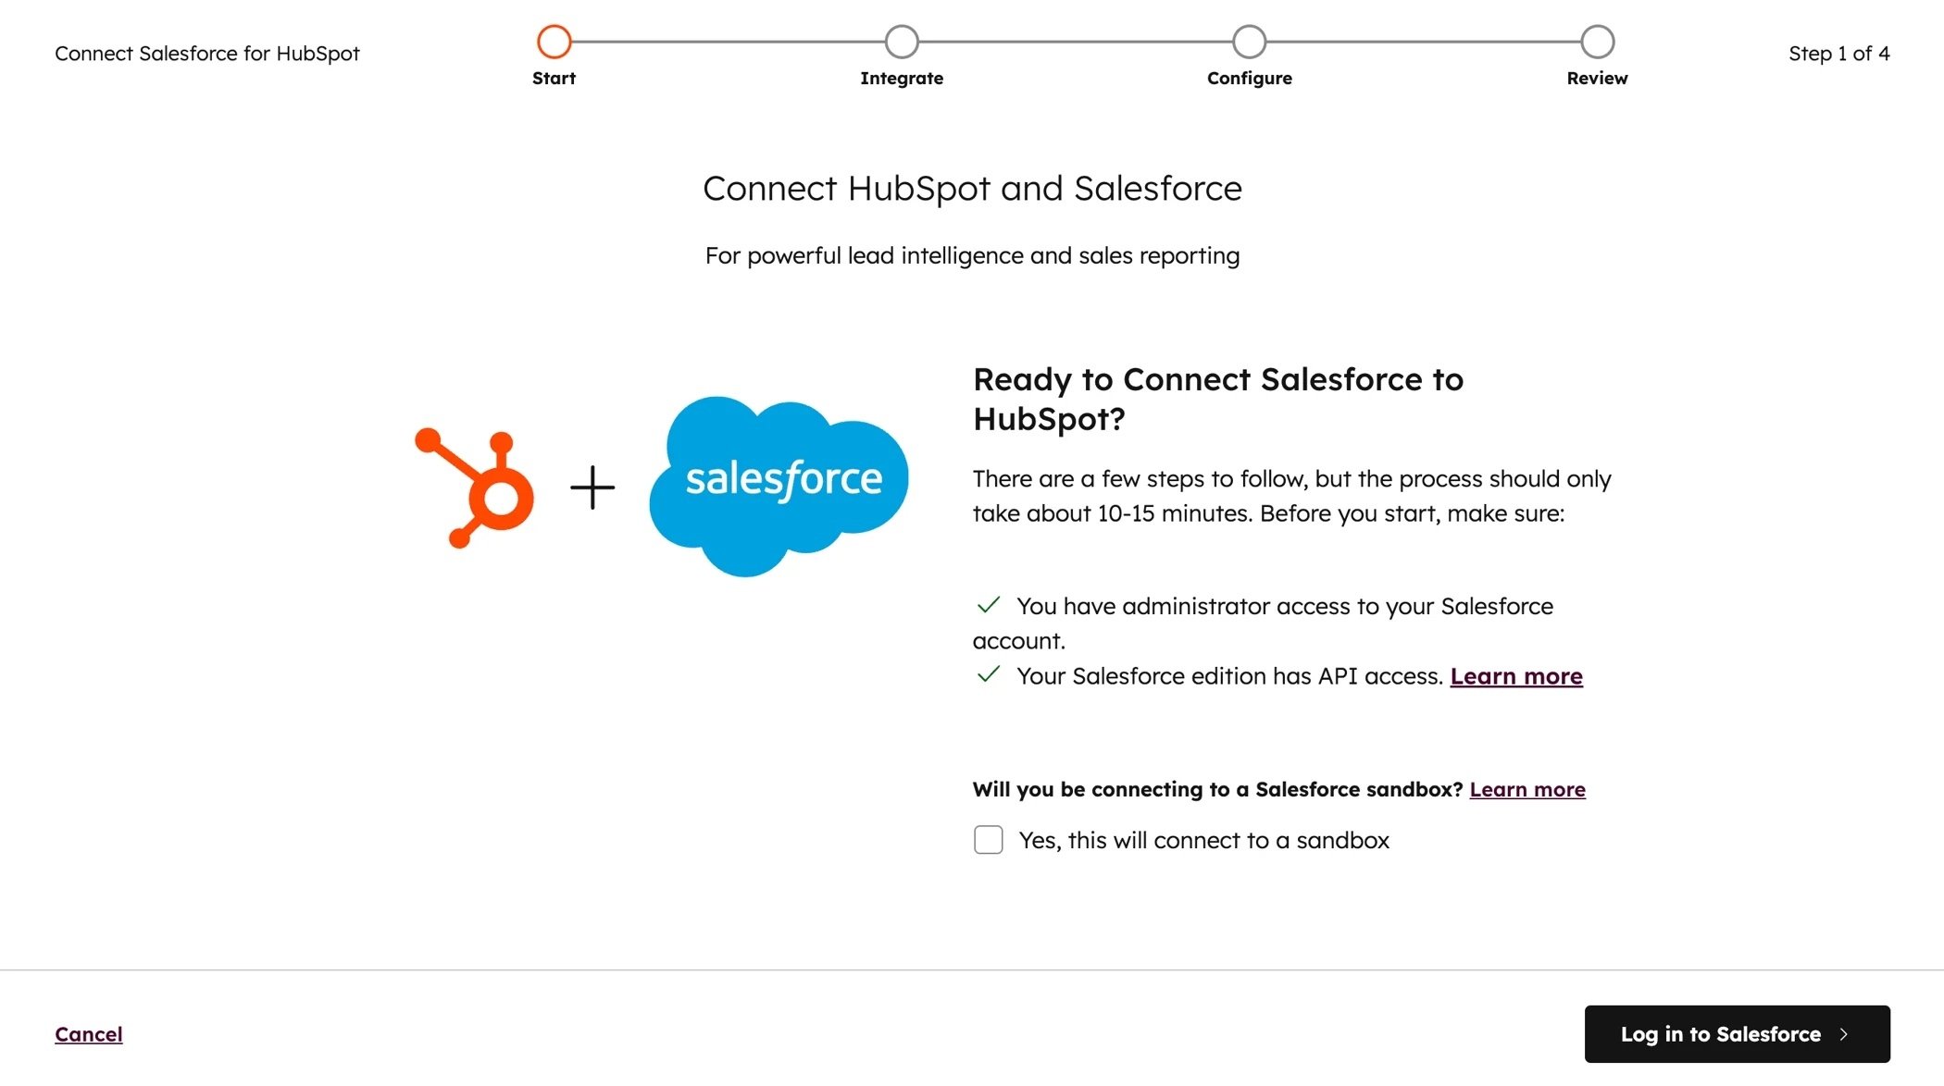This screenshot has width=1944, height=1086.
Task: Click the Configure step circle
Action: tap(1249, 41)
